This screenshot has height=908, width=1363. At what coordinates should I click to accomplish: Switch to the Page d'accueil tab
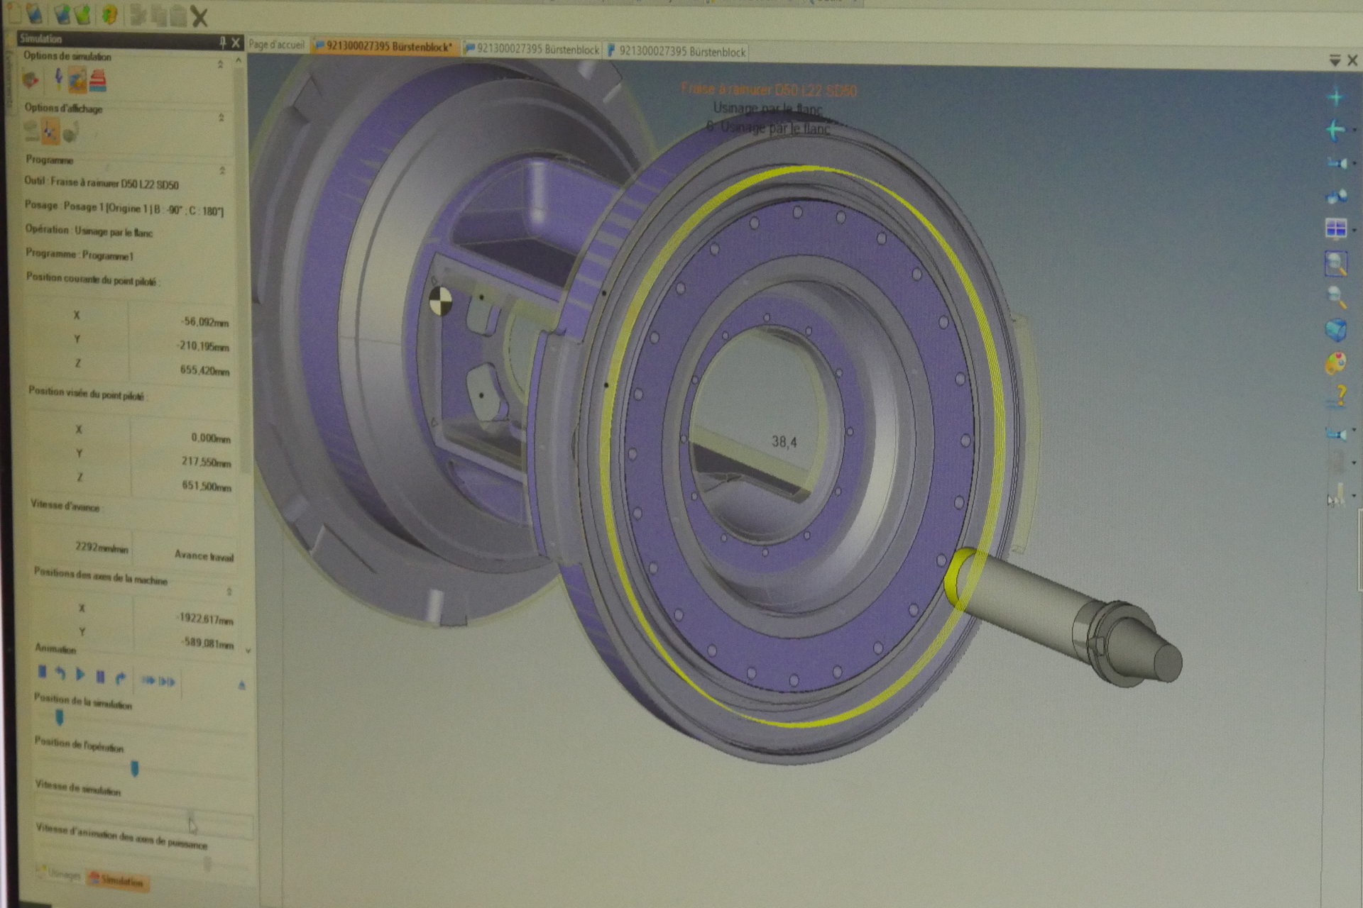click(x=276, y=45)
